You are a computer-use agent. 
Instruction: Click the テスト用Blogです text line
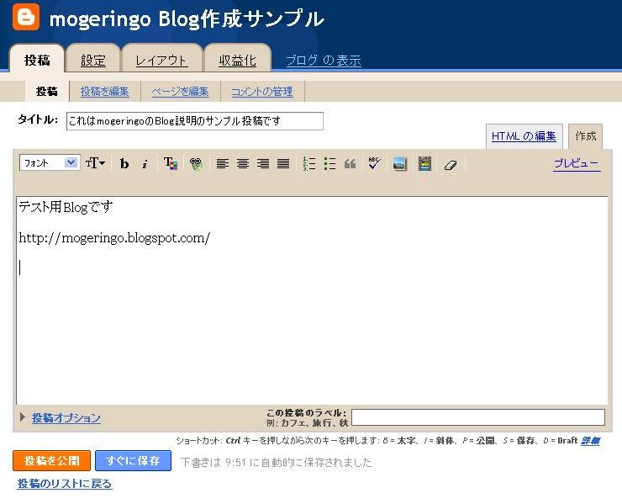tap(66, 207)
